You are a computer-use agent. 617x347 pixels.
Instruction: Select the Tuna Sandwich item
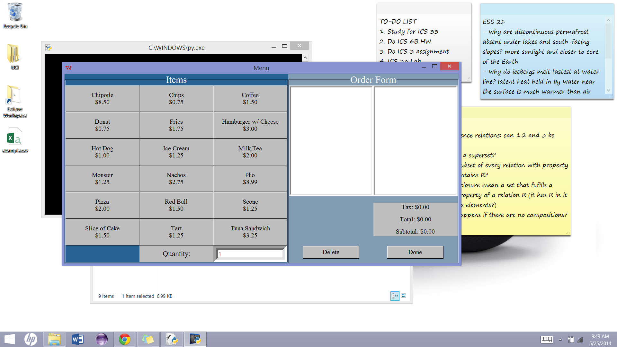pyautogui.click(x=250, y=232)
